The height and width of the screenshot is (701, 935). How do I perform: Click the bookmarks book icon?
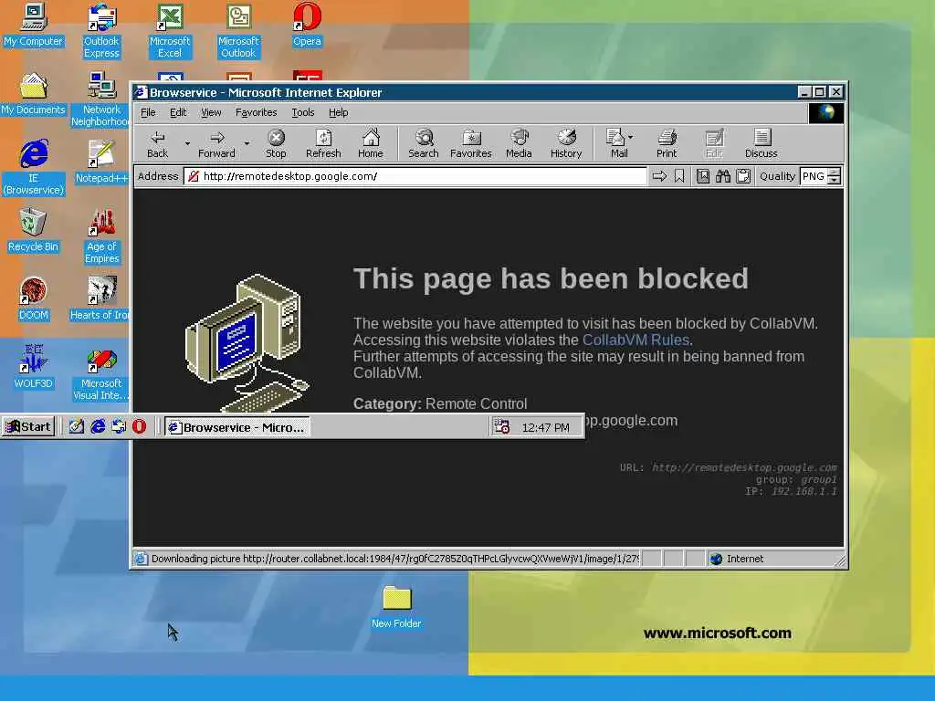pos(703,176)
